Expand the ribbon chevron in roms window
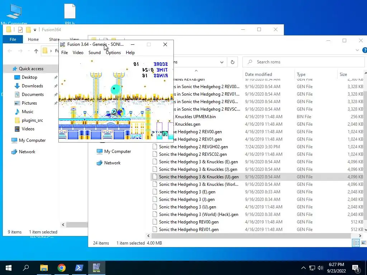Image resolution: width=367 pixels, height=275 pixels. [x=357, y=50]
